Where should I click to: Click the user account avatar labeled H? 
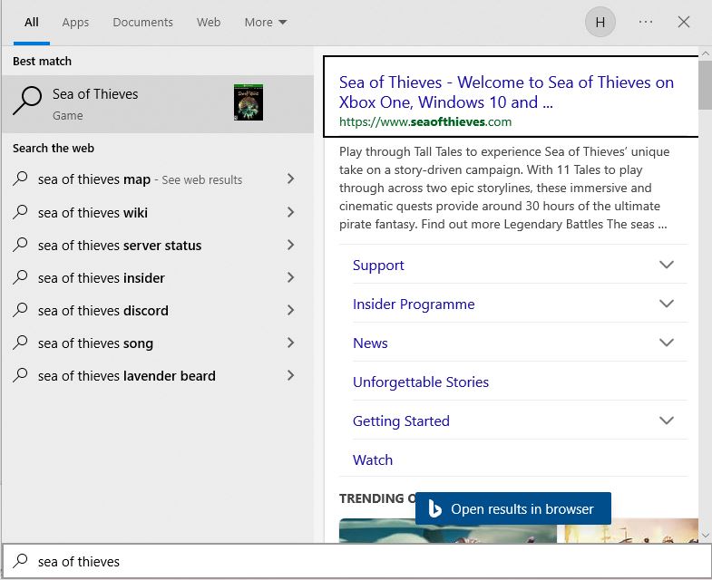point(600,22)
